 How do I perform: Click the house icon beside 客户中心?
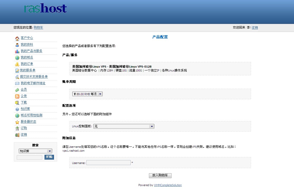pos(17,38)
